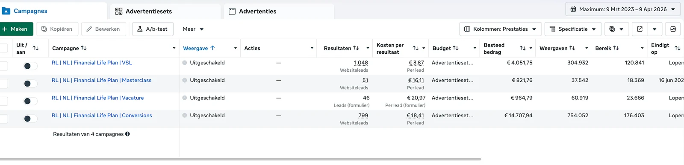Click the 16 jun end date cell
The width and height of the screenshot is (684, 165).
click(x=671, y=80)
